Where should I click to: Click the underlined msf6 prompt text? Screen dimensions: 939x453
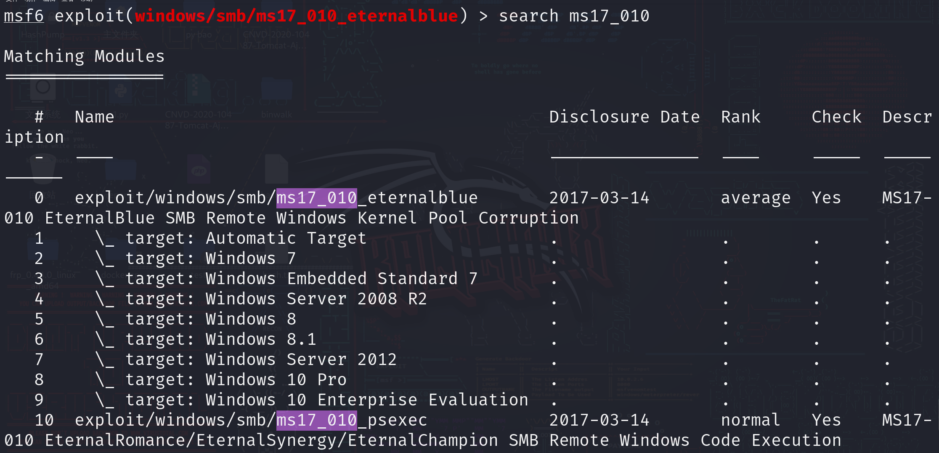[24, 16]
